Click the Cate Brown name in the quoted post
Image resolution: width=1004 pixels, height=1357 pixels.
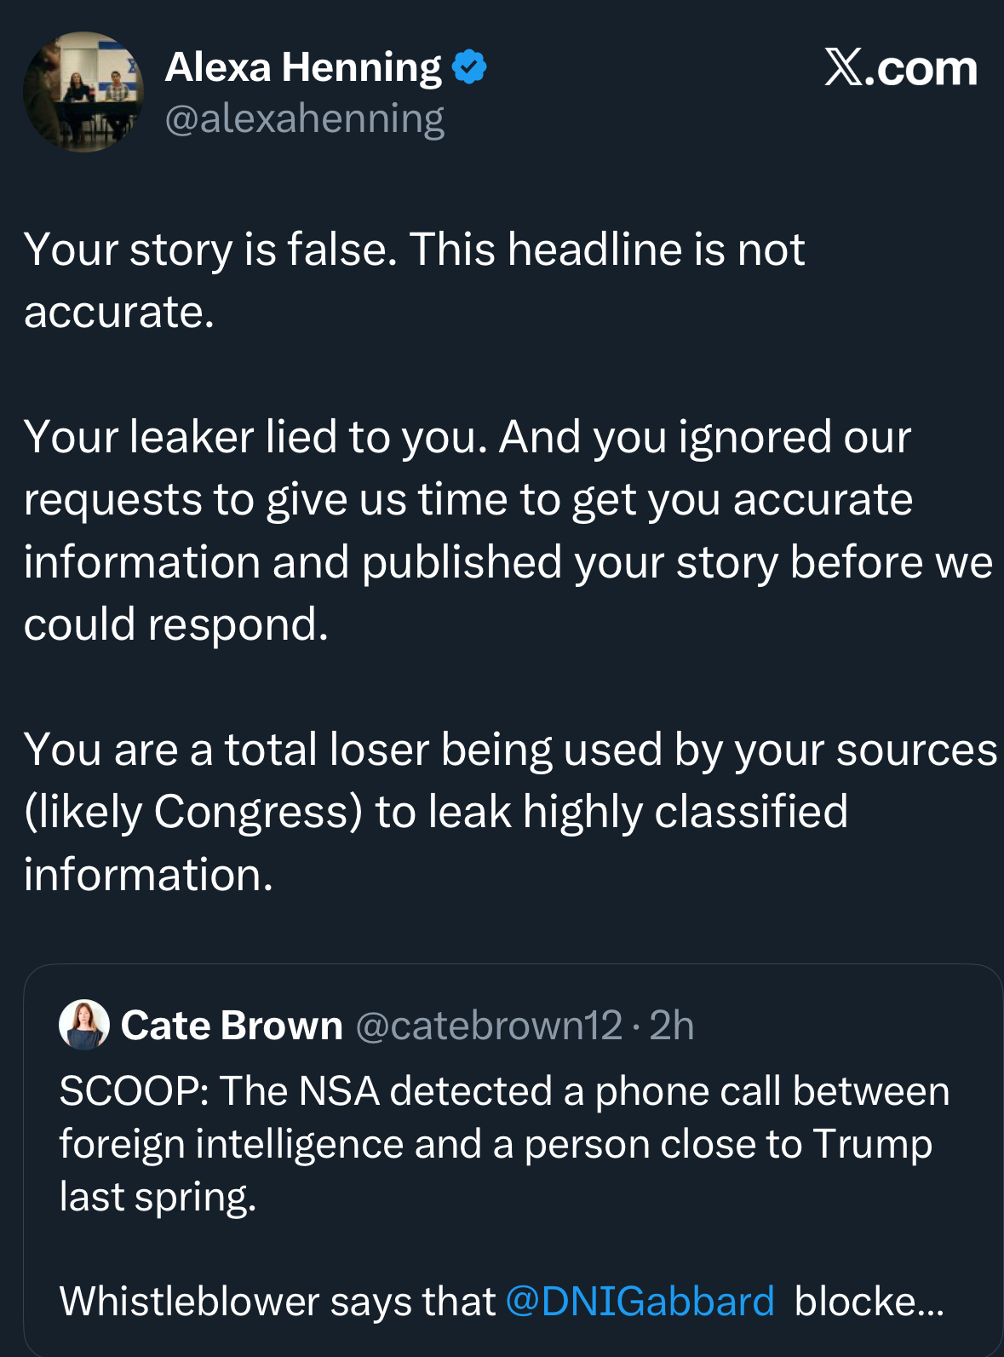click(x=232, y=1026)
